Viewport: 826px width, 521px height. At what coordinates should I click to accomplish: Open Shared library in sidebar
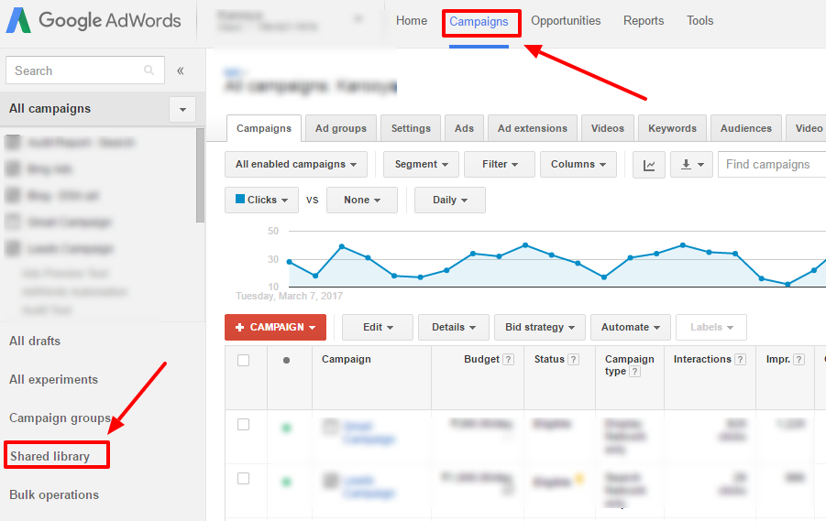[x=50, y=456]
